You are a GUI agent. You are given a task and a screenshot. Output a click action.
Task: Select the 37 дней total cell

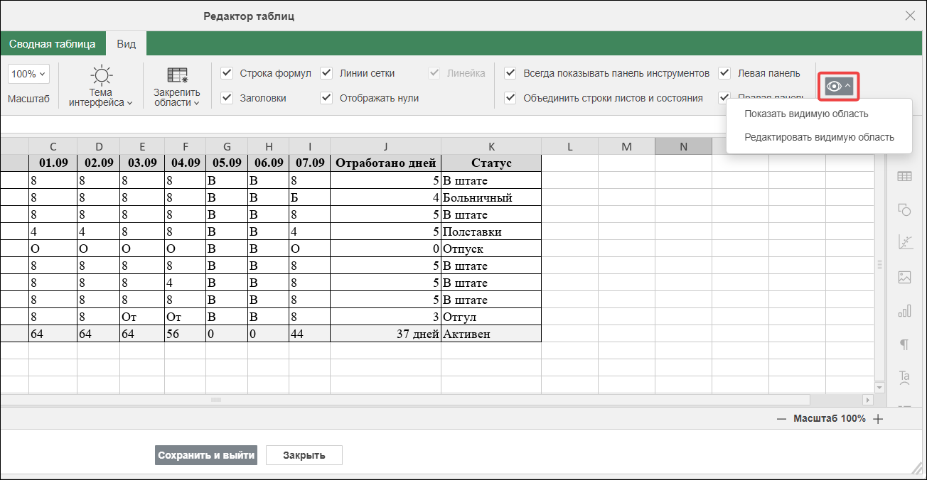tap(385, 334)
